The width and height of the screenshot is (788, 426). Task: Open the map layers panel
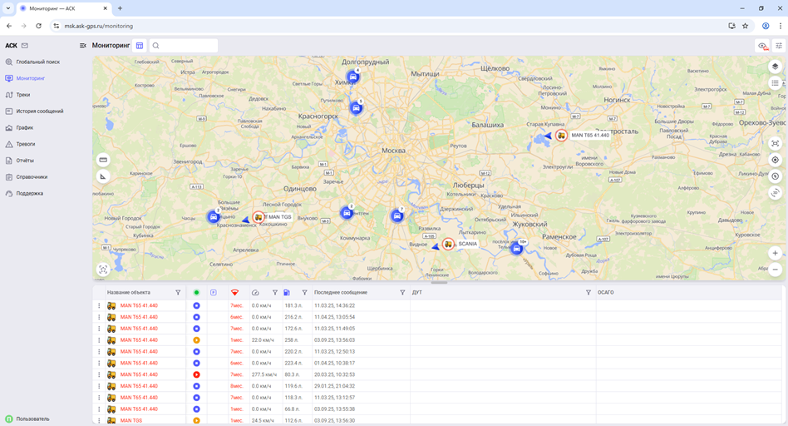click(x=775, y=67)
